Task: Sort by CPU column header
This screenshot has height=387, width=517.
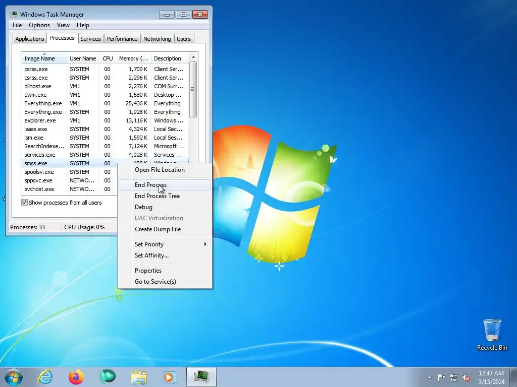Action: pos(108,58)
